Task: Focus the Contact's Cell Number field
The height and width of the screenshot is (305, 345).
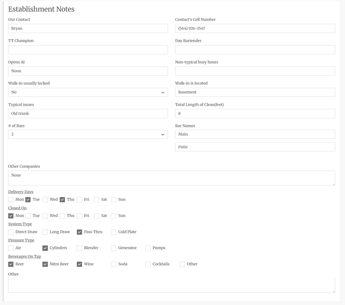Action: (255, 28)
